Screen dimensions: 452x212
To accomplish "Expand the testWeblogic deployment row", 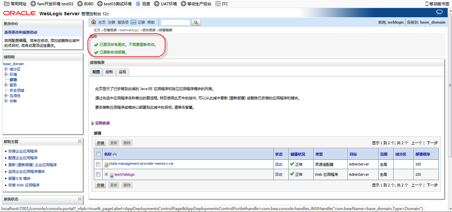I will click(x=106, y=174).
